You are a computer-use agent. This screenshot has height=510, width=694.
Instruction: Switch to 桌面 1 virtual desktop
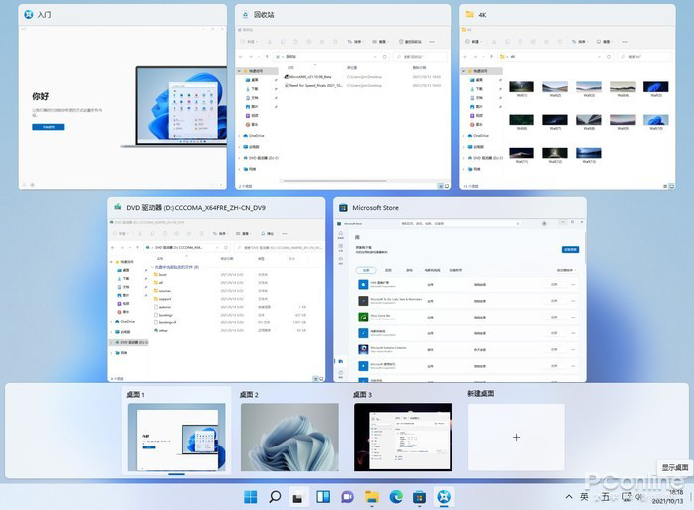coord(176,437)
